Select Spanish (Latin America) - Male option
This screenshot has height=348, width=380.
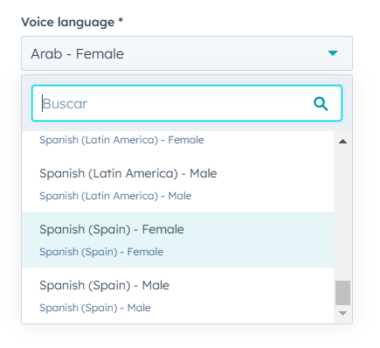pos(177,184)
